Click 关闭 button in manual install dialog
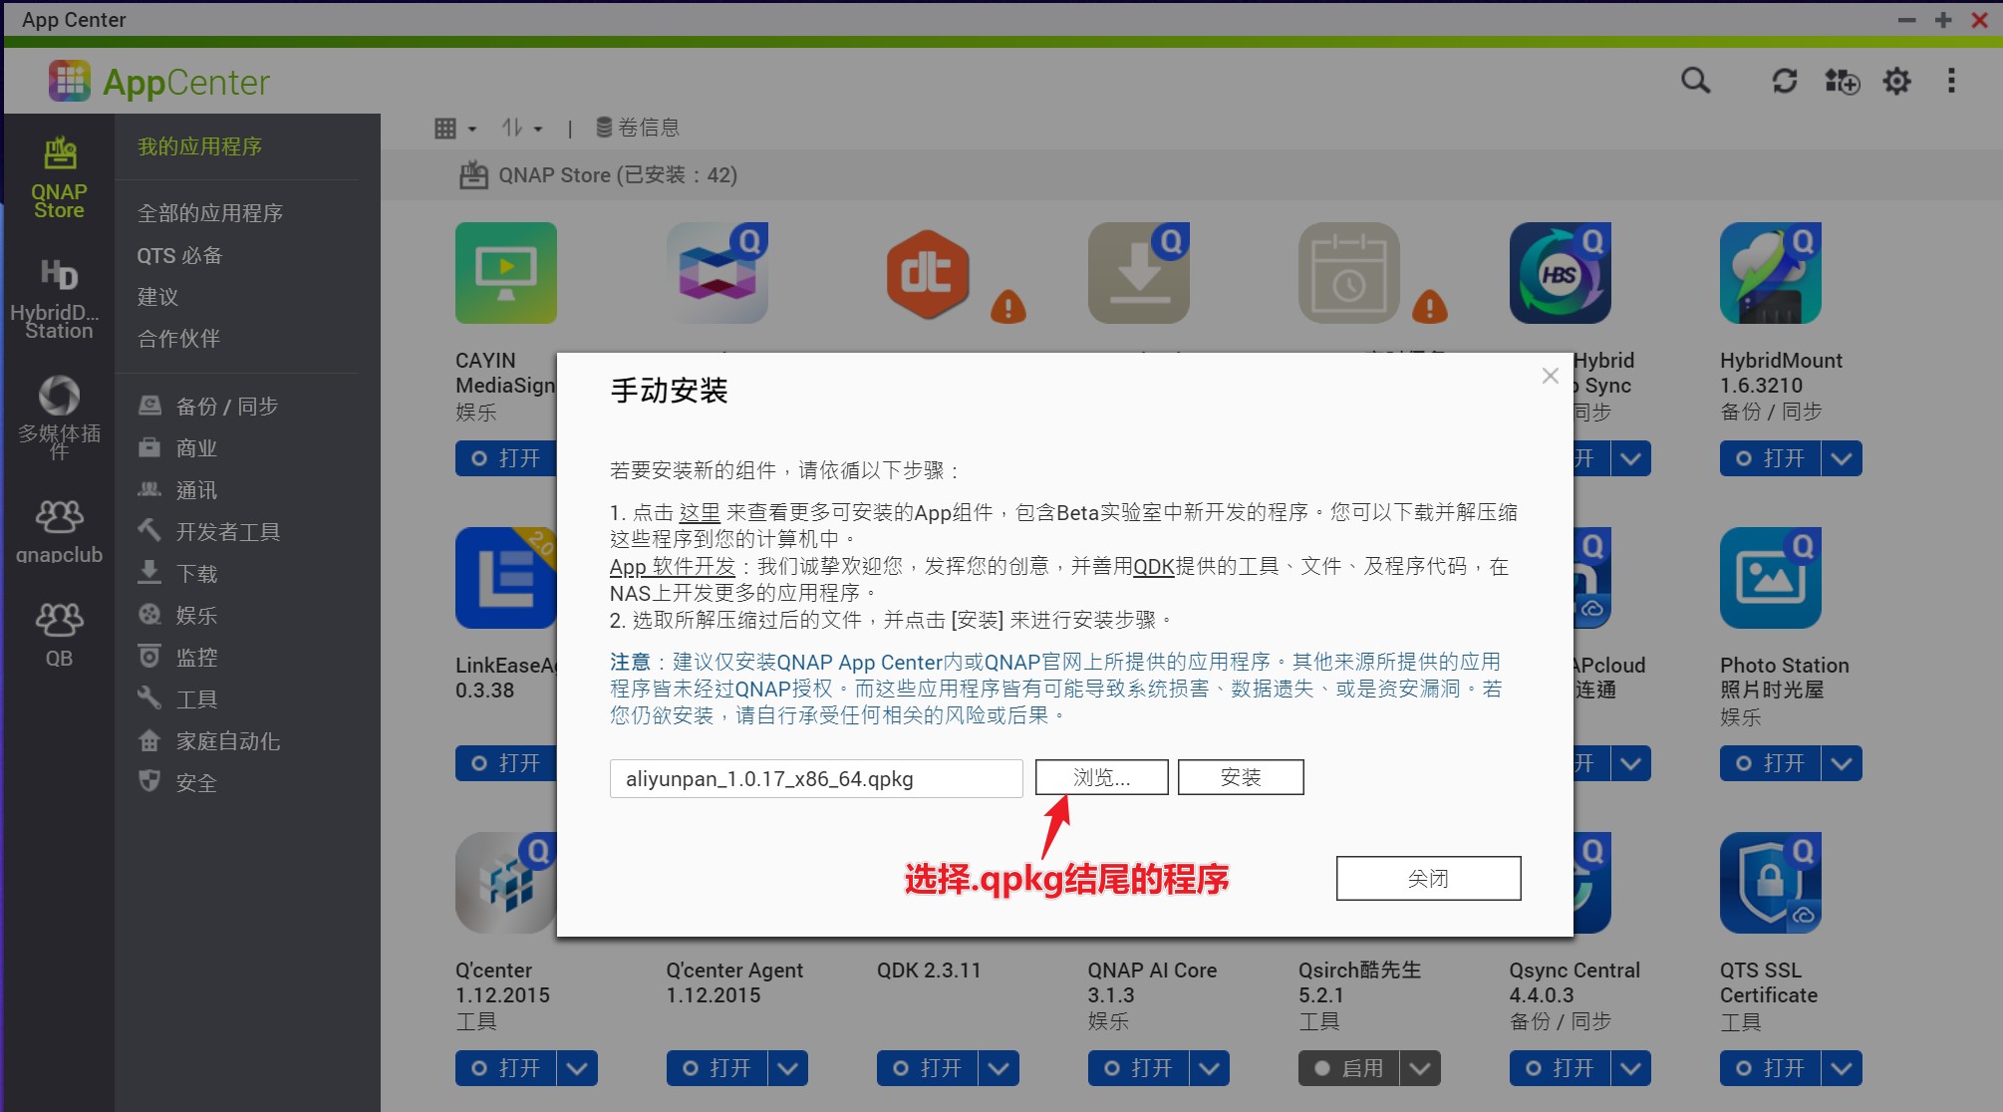 [x=1428, y=878]
